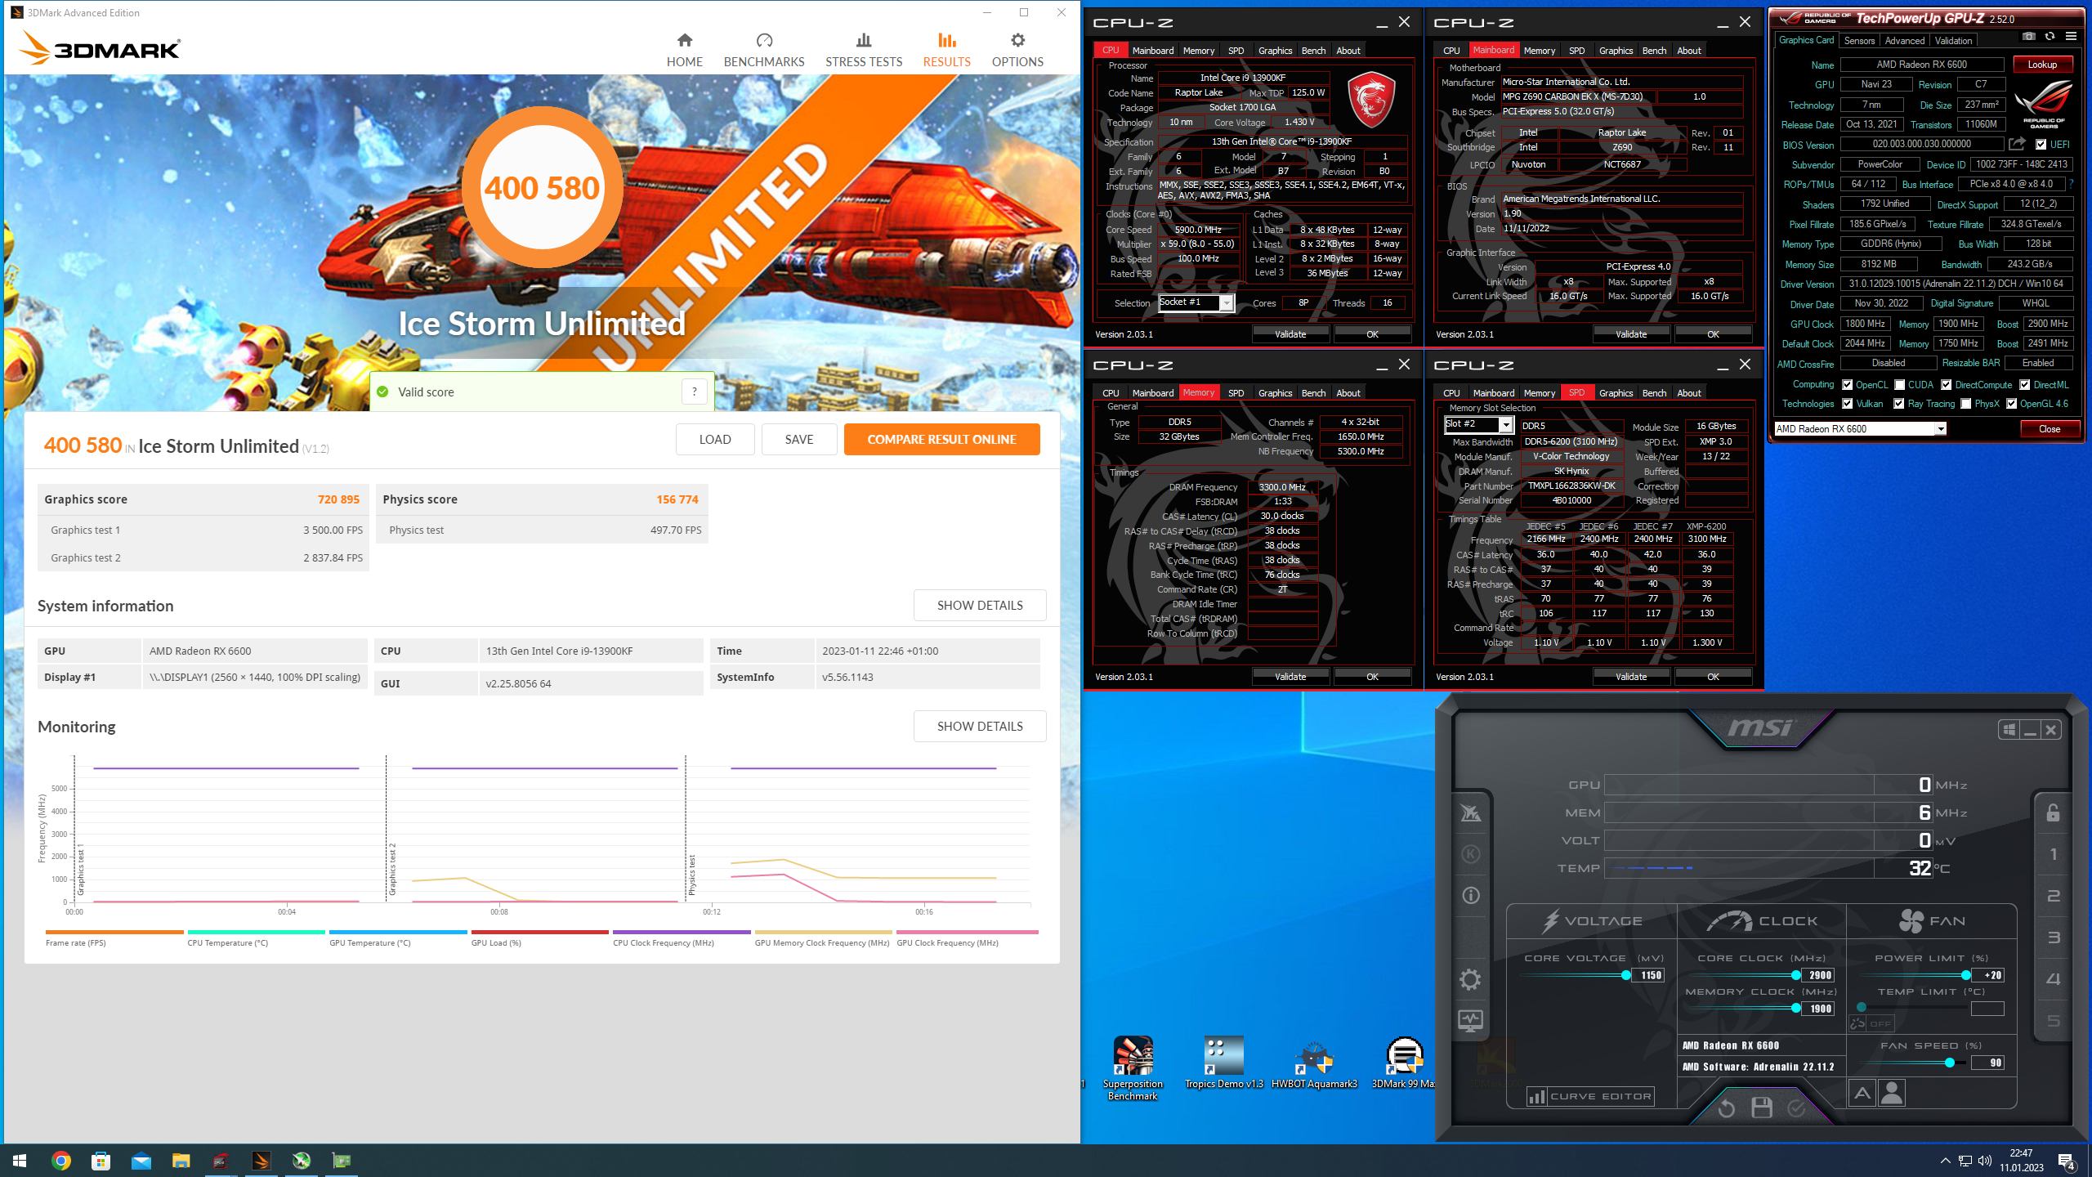The width and height of the screenshot is (2092, 1177).
Task: Click valid score help question mark
Action: (694, 392)
